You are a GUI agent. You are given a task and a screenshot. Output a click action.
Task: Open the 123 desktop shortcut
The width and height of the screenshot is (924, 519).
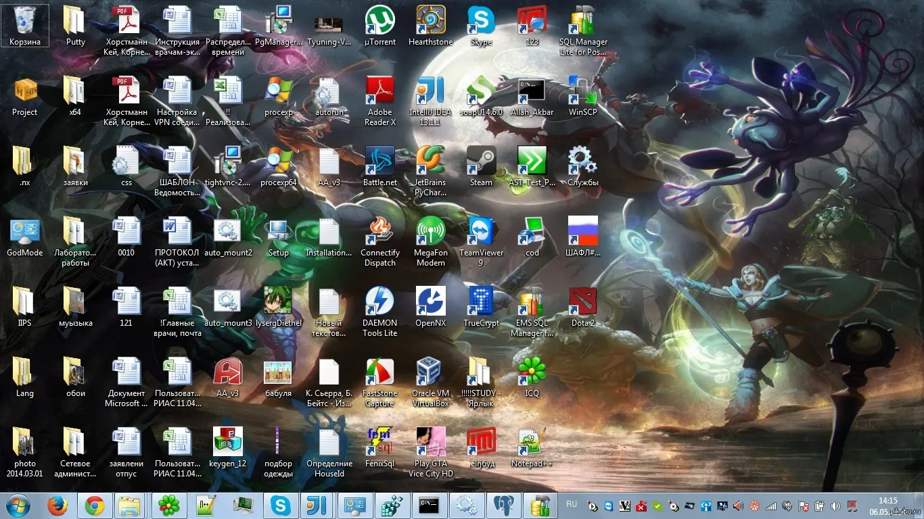tap(532, 26)
